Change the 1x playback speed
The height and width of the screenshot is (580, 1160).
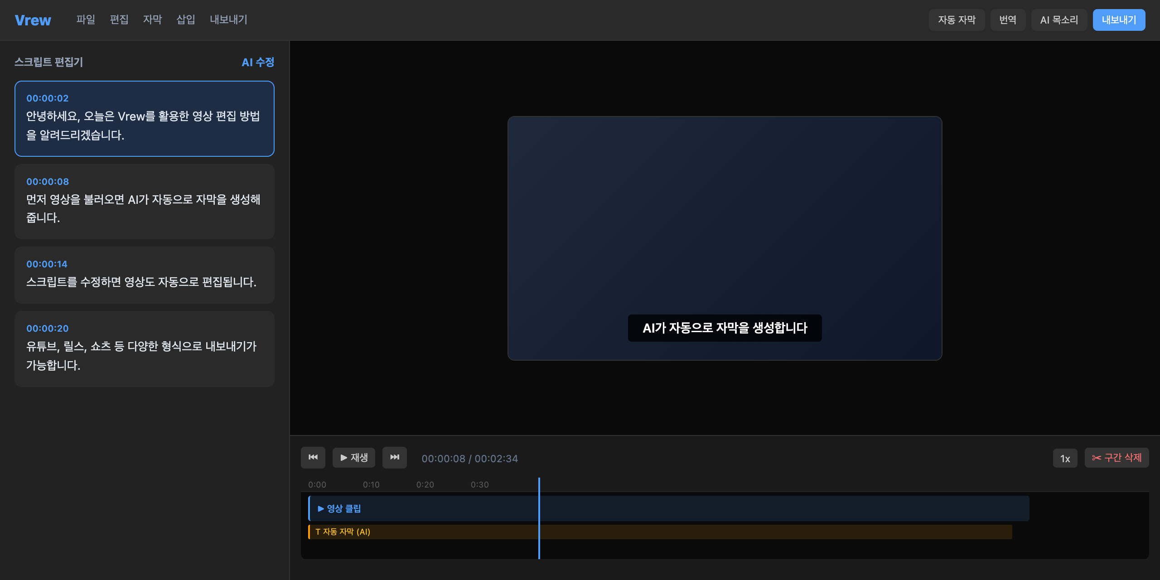pyautogui.click(x=1065, y=459)
